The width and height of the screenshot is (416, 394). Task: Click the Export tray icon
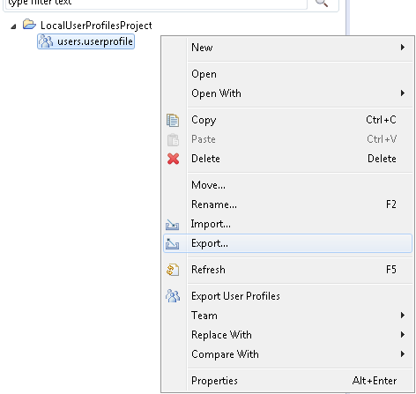(x=172, y=243)
